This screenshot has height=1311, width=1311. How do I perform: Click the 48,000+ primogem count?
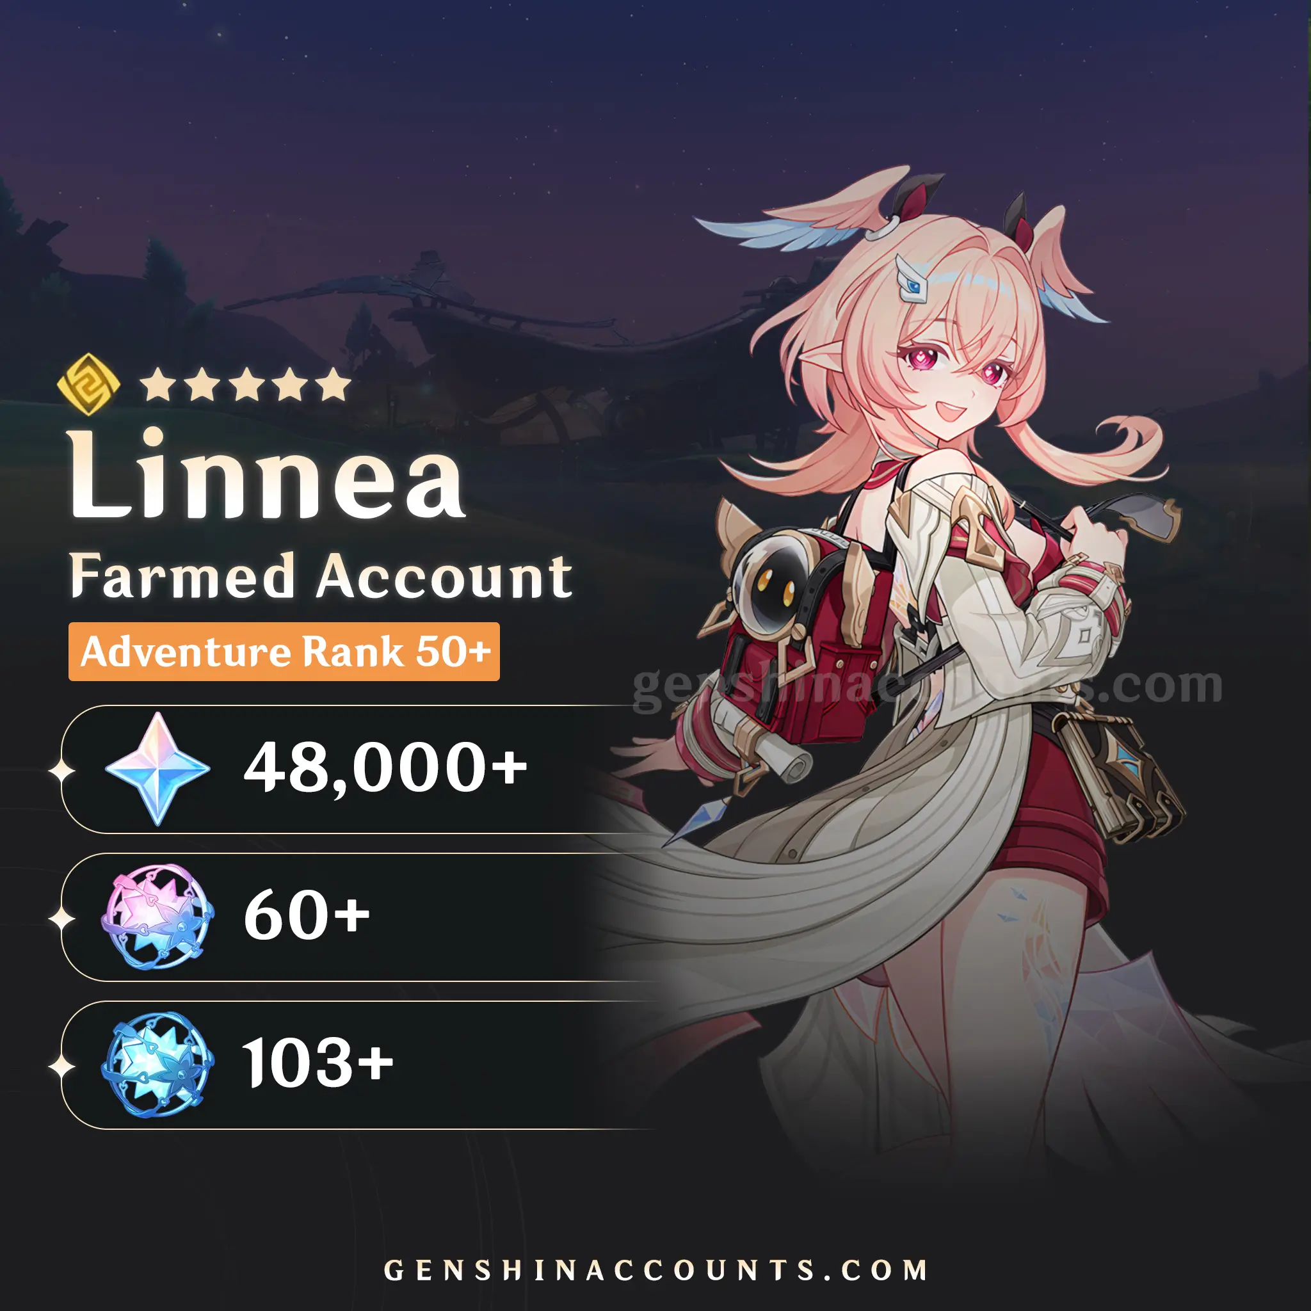pyautogui.click(x=385, y=767)
